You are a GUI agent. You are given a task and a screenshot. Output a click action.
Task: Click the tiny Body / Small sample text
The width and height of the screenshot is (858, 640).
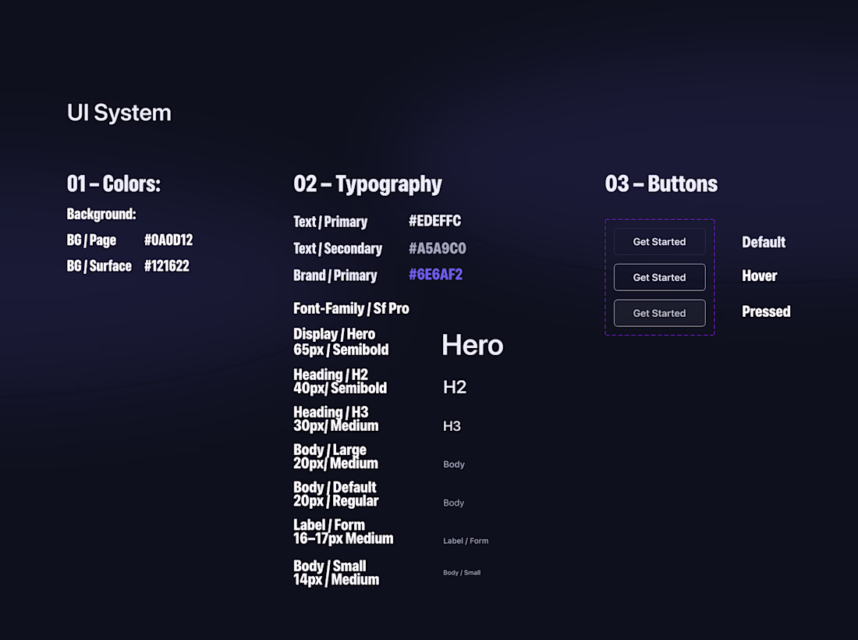pos(462,573)
